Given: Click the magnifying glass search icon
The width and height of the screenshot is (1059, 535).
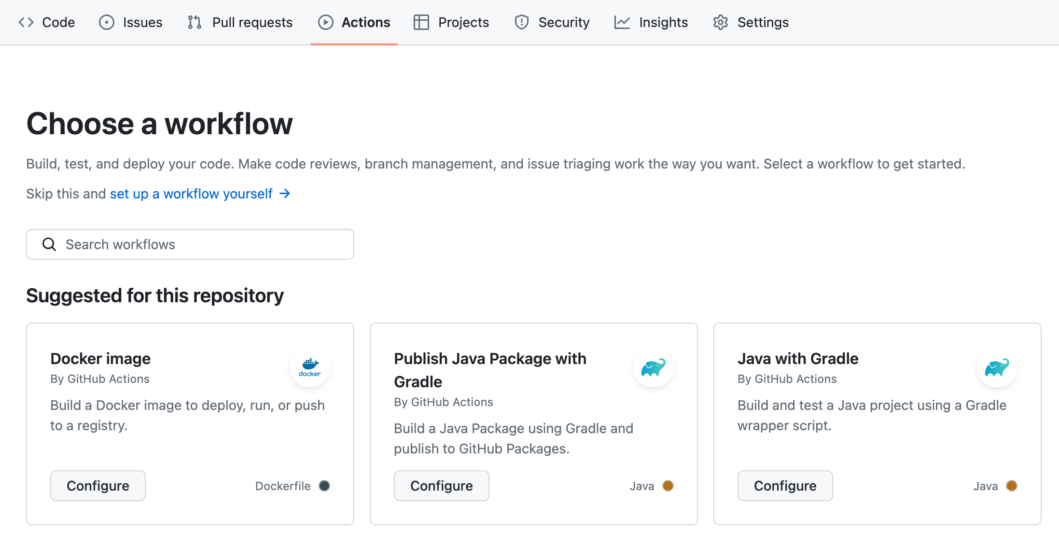Looking at the screenshot, I should click(49, 244).
